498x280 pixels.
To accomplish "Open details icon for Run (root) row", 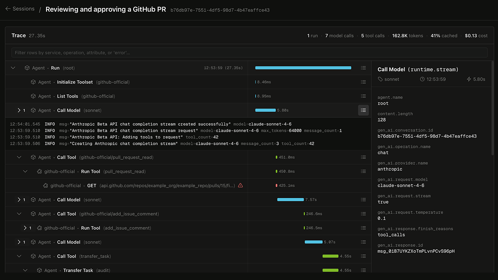I will tap(363, 68).
